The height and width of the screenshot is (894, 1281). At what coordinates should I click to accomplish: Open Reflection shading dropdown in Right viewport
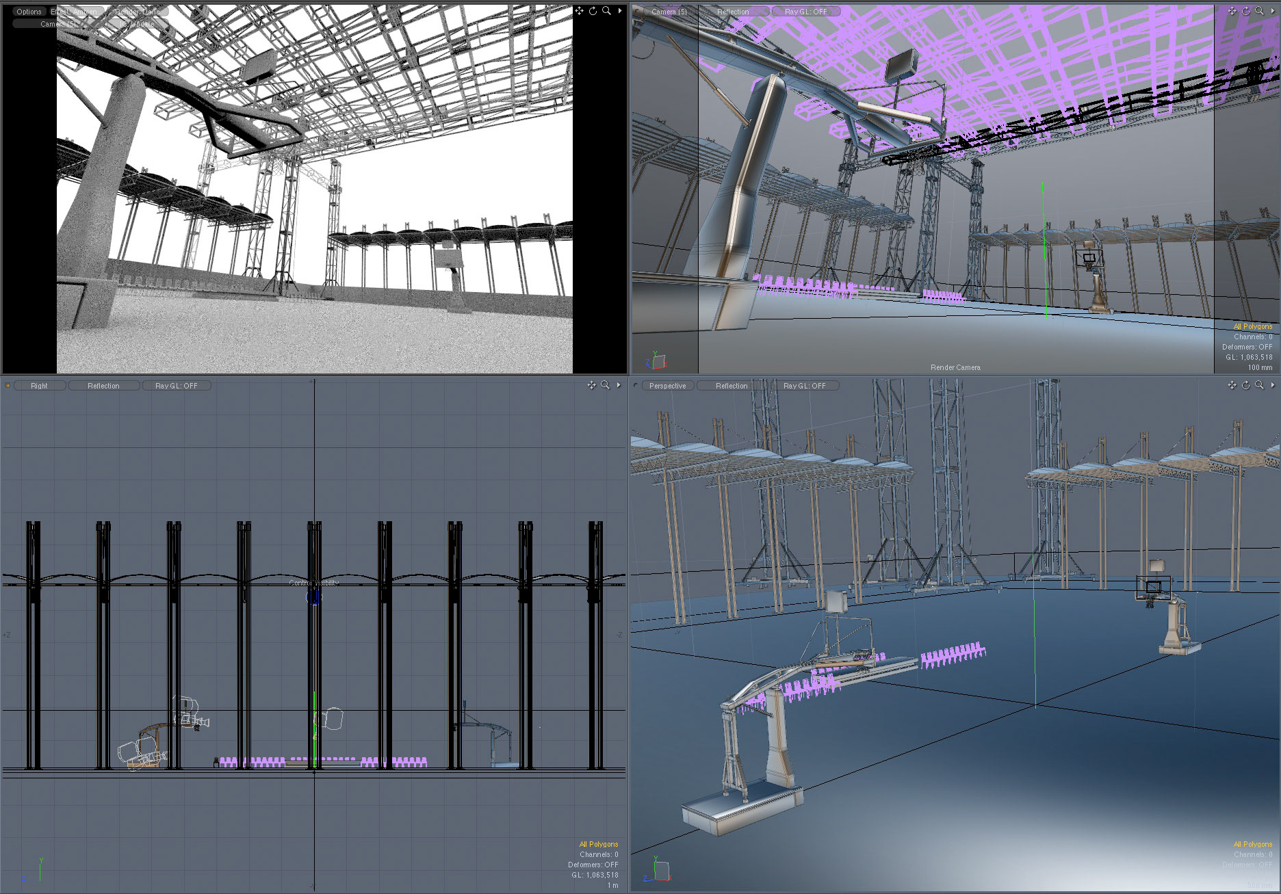[103, 386]
